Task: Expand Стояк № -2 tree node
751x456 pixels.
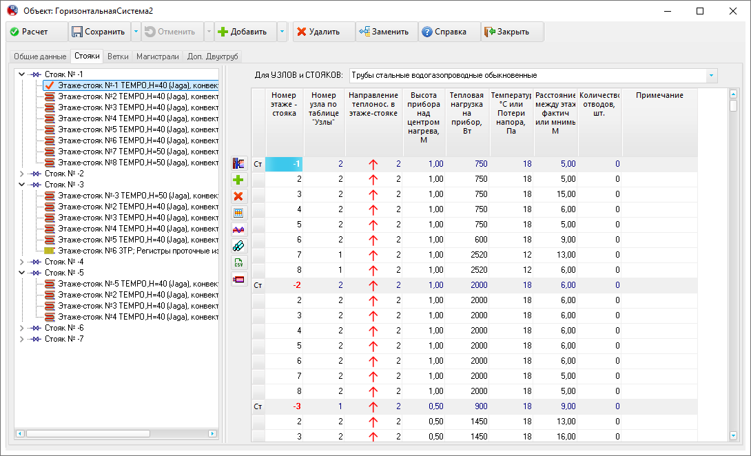Action: (x=21, y=174)
